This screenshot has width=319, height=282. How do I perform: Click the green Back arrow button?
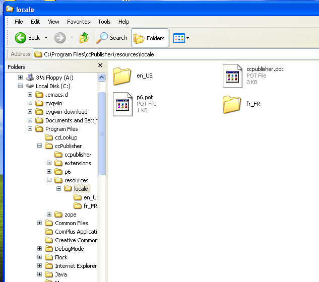coord(20,38)
